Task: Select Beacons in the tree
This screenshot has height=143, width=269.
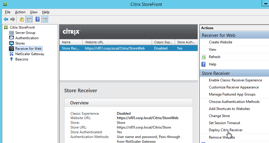Action: [22, 59]
